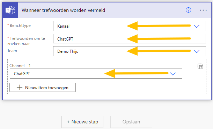213x129 pixels.
Task: Click the Nieuwe stap button
Action: [x=82, y=122]
